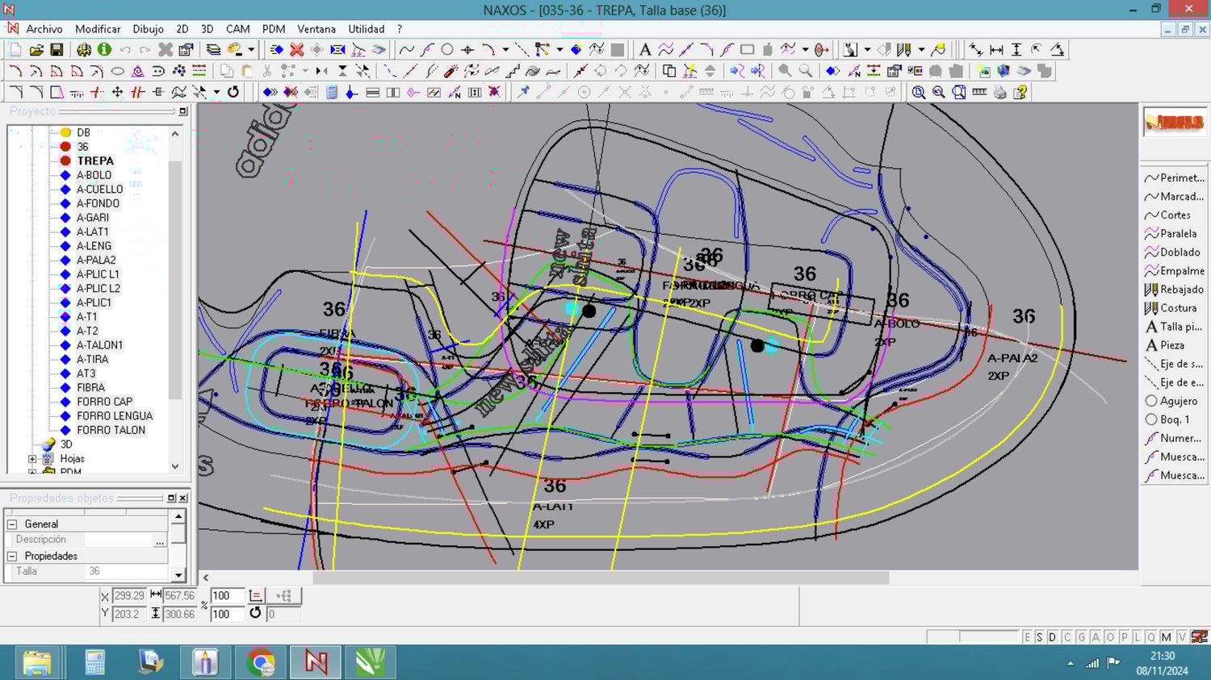
Task: Expand the Hojas node in the project tree
Action: (x=32, y=458)
